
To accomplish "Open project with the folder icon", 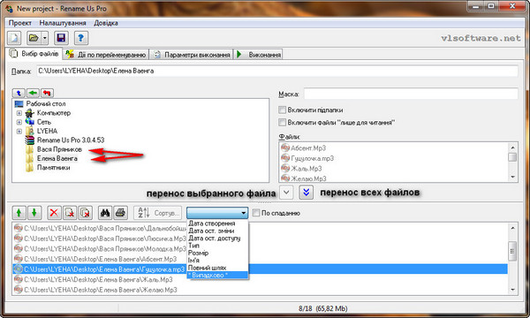I will 34,37.
